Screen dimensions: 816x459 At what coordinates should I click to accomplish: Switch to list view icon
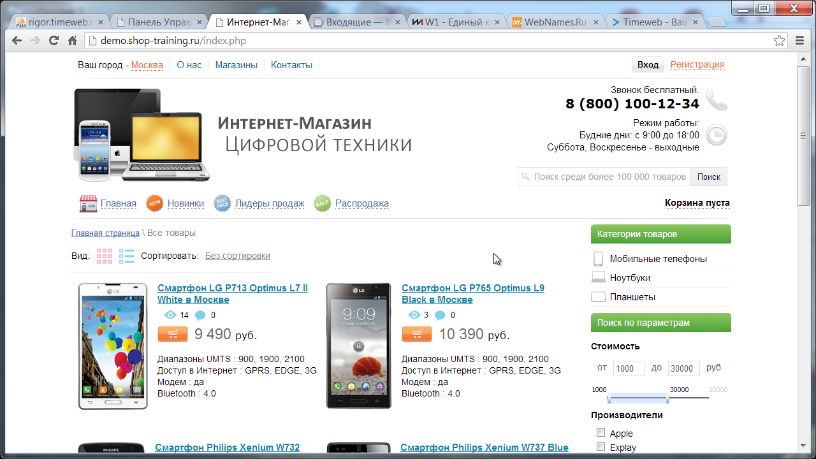[127, 256]
